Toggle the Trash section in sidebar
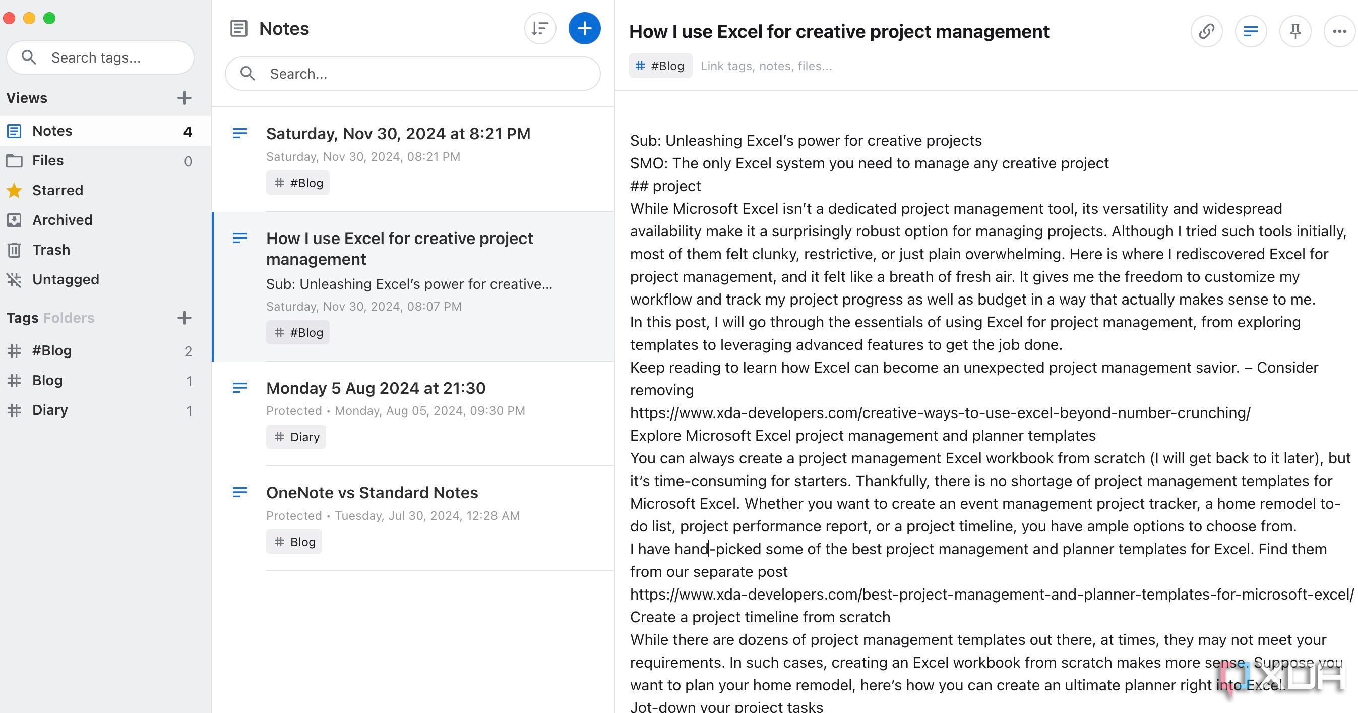 coord(51,249)
